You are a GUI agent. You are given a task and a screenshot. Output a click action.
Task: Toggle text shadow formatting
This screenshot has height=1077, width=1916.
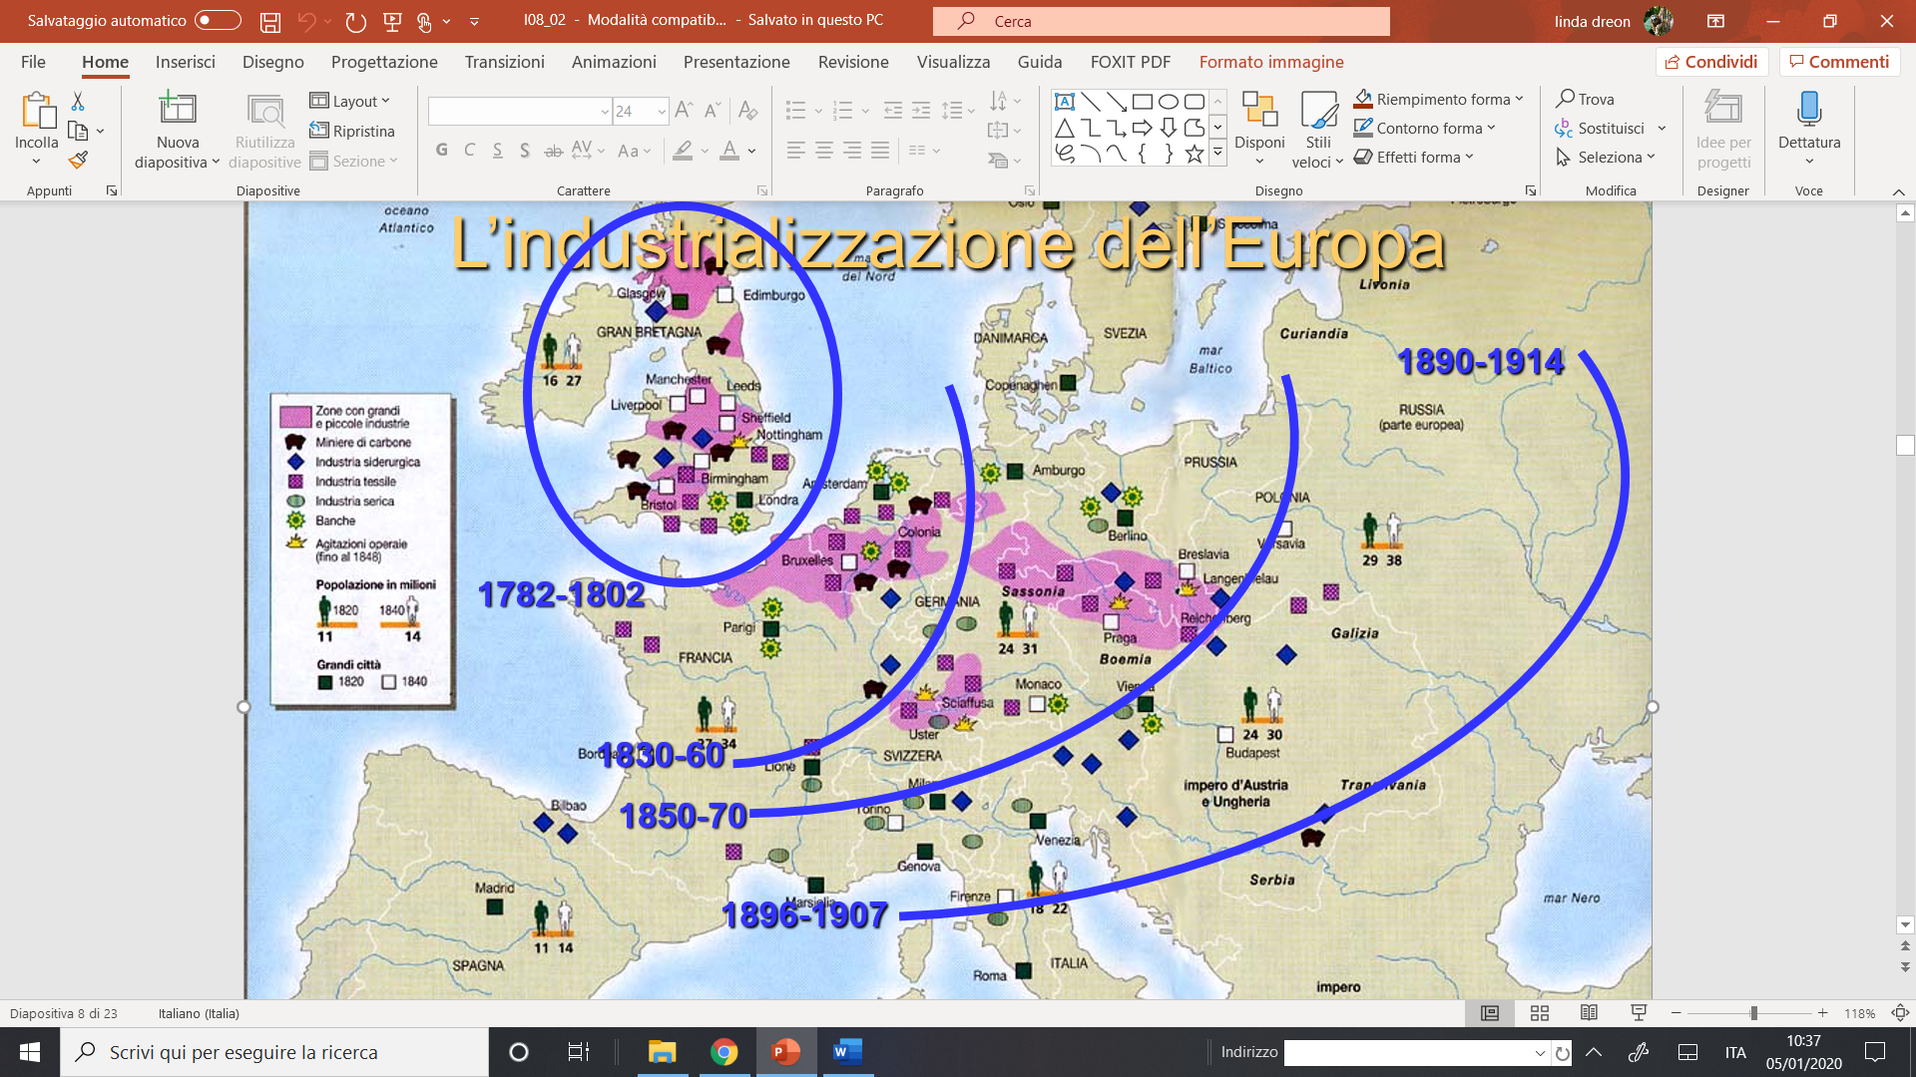point(525,151)
